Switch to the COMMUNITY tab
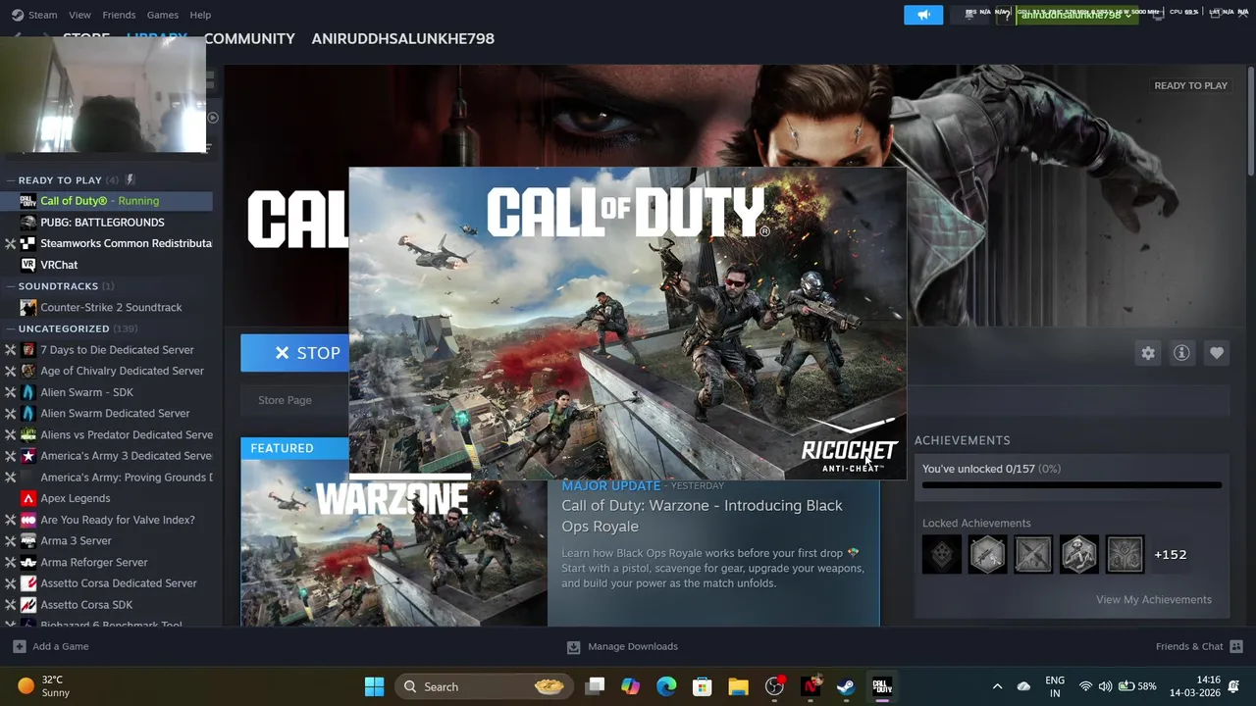The image size is (1256, 706). tap(249, 38)
